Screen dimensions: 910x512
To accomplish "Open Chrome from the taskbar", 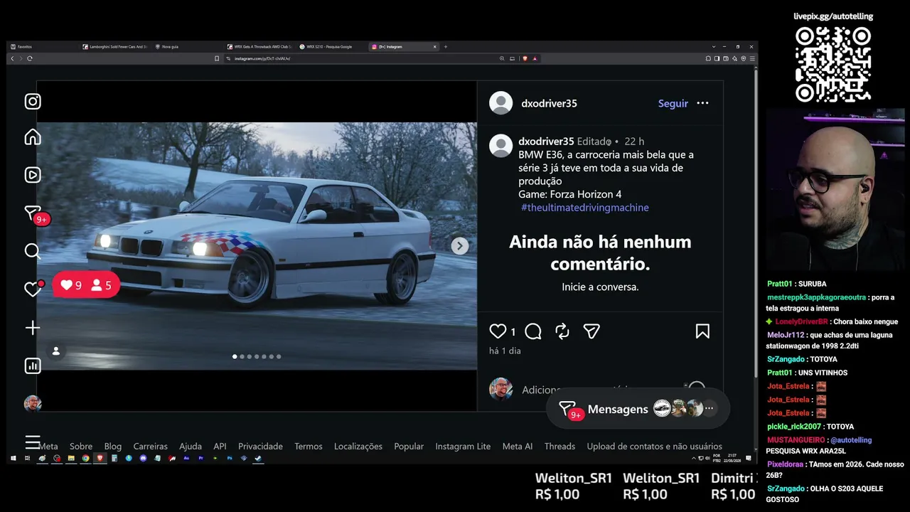I will click(x=85, y=459).
